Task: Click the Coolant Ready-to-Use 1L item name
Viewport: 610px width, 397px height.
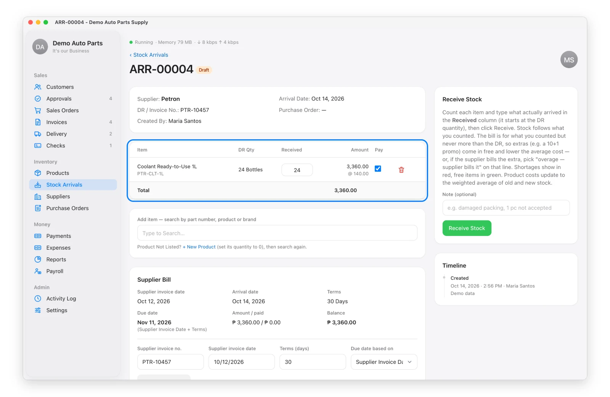Action: (167, 167)
